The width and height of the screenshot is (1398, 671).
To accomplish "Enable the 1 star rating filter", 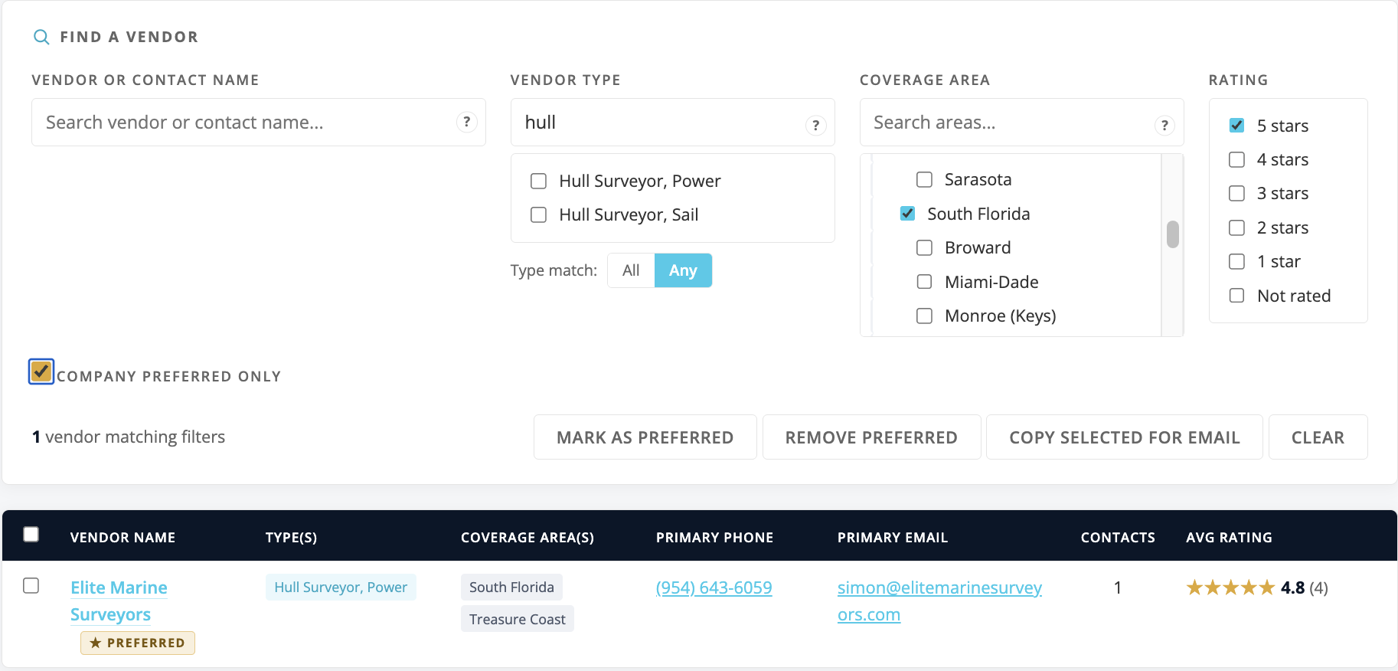I will [1236, 261].
